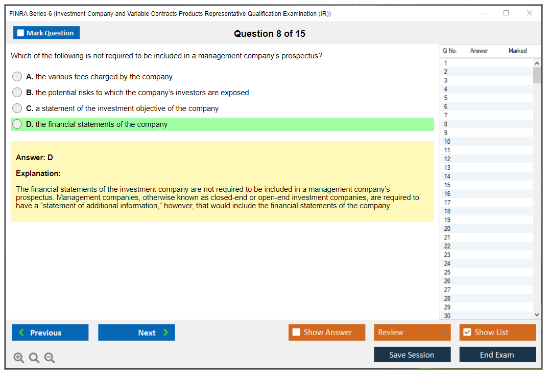549x376 pixels.
Task: Minimize the exam window
Action: pyautogui.click(x=483, y=13)
